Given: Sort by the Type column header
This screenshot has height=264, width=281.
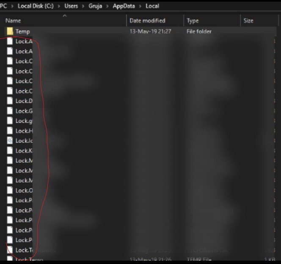Looking at the screenshot, I should pyautogui.click(x=193, y=21).
